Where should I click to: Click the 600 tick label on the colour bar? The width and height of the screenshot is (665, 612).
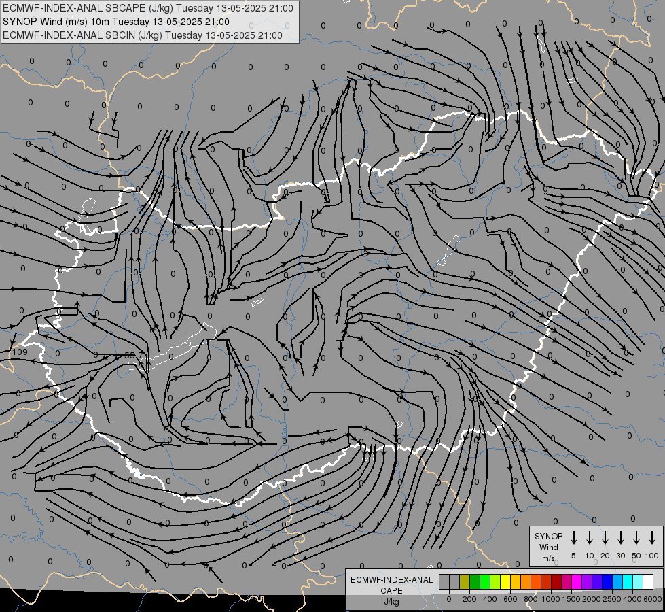(510, 599)
